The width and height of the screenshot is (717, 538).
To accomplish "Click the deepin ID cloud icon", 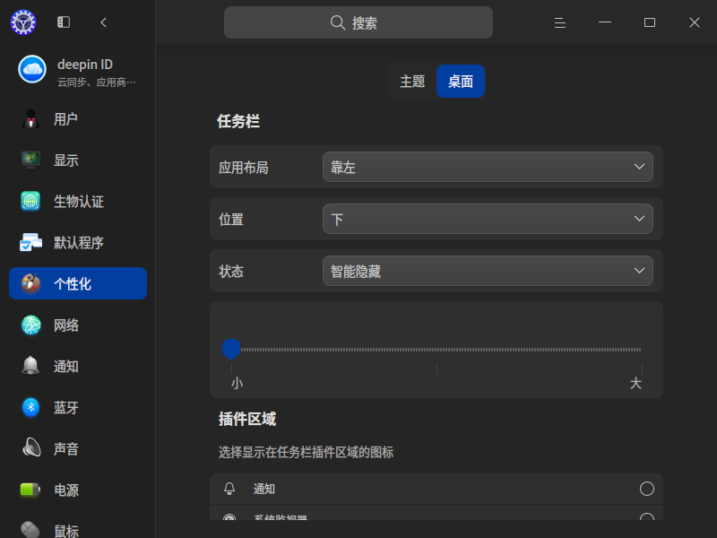I will pyautogui.click(x=32, y=69).
